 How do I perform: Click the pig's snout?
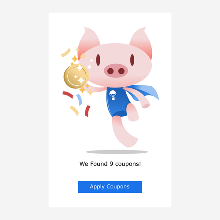pos(116,71)
